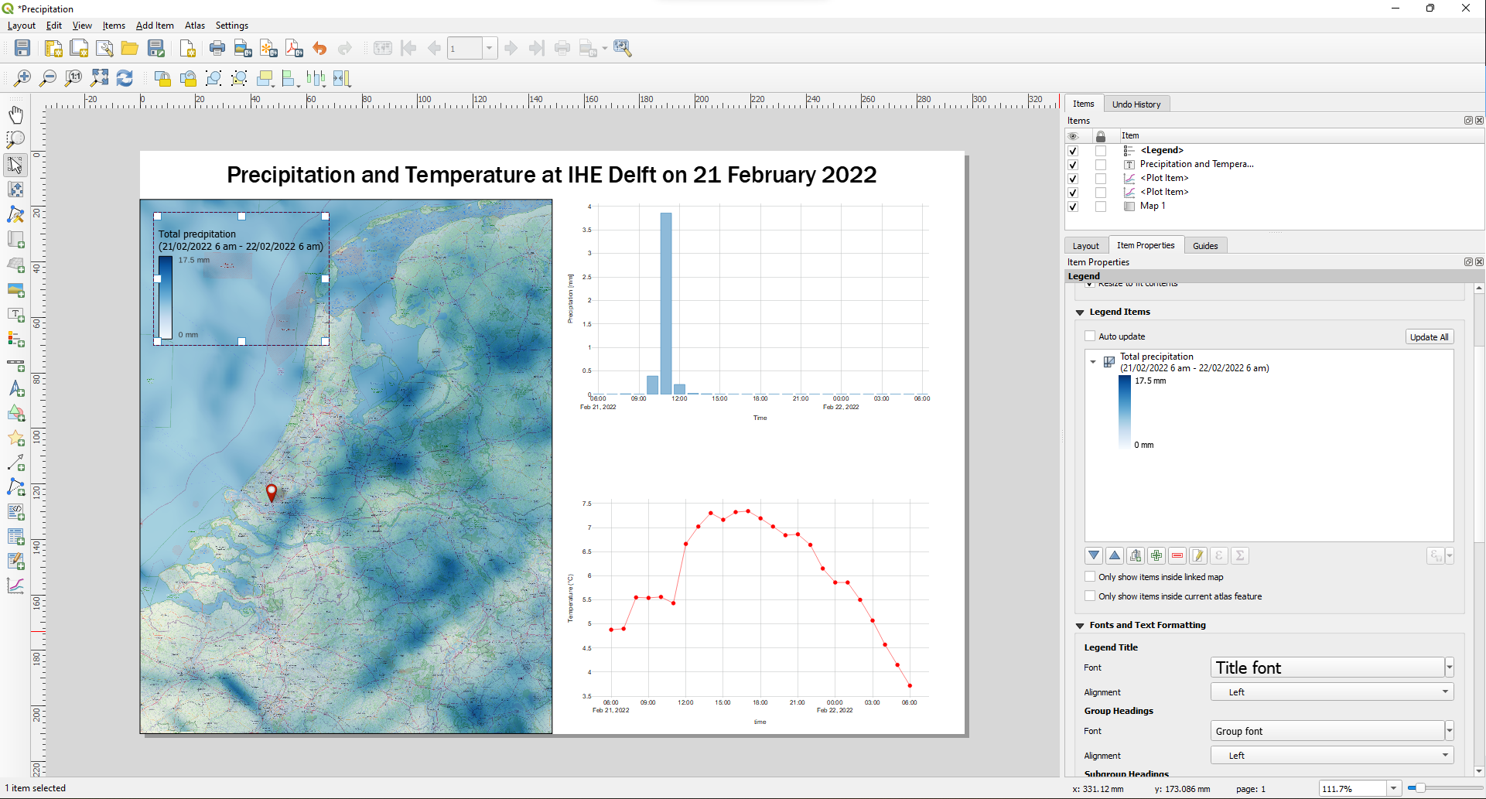Collapse the Total precipitation legend entry
This screenshot has width=1486, height=799.
pyautogui.click(x=1093, y=362)
